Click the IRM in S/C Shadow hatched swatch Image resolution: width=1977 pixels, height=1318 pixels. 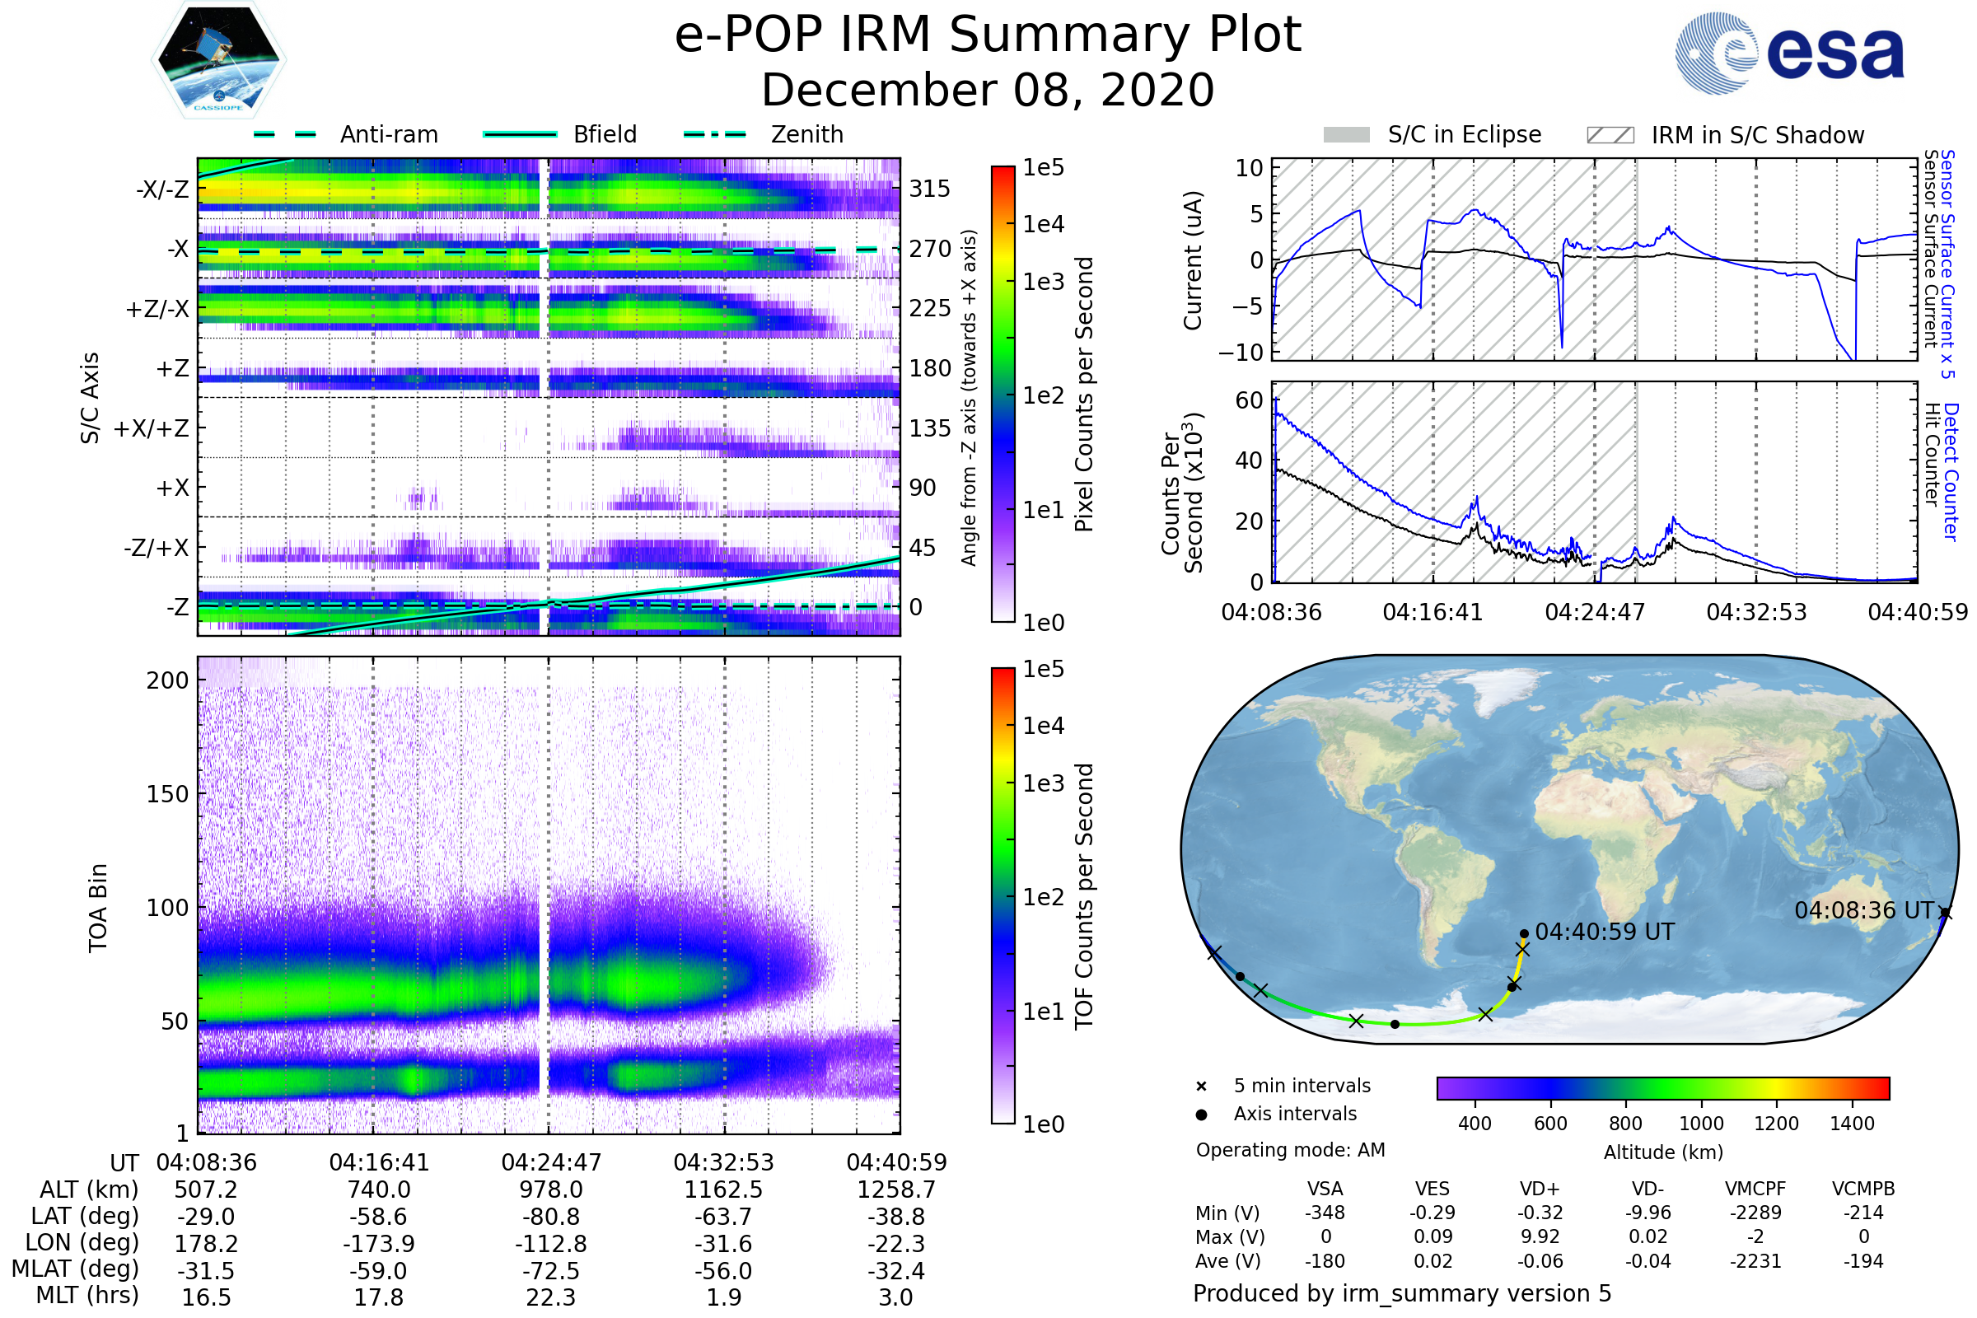[1610, 135]
